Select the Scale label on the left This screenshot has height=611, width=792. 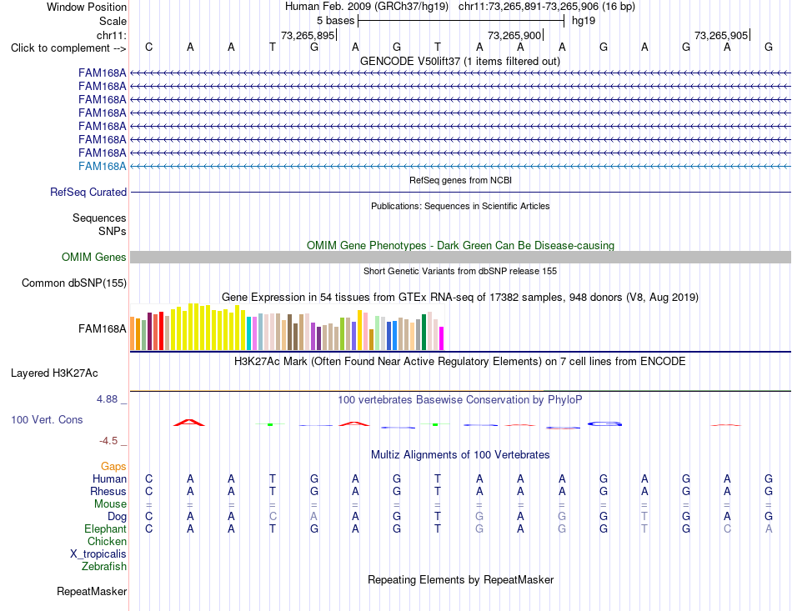[113, 21]
